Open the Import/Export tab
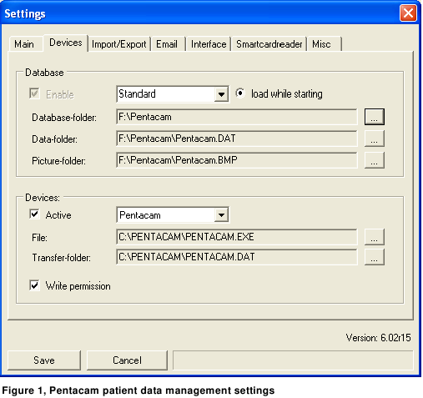This screenshot has height=398, width=423. pos(119,44)
